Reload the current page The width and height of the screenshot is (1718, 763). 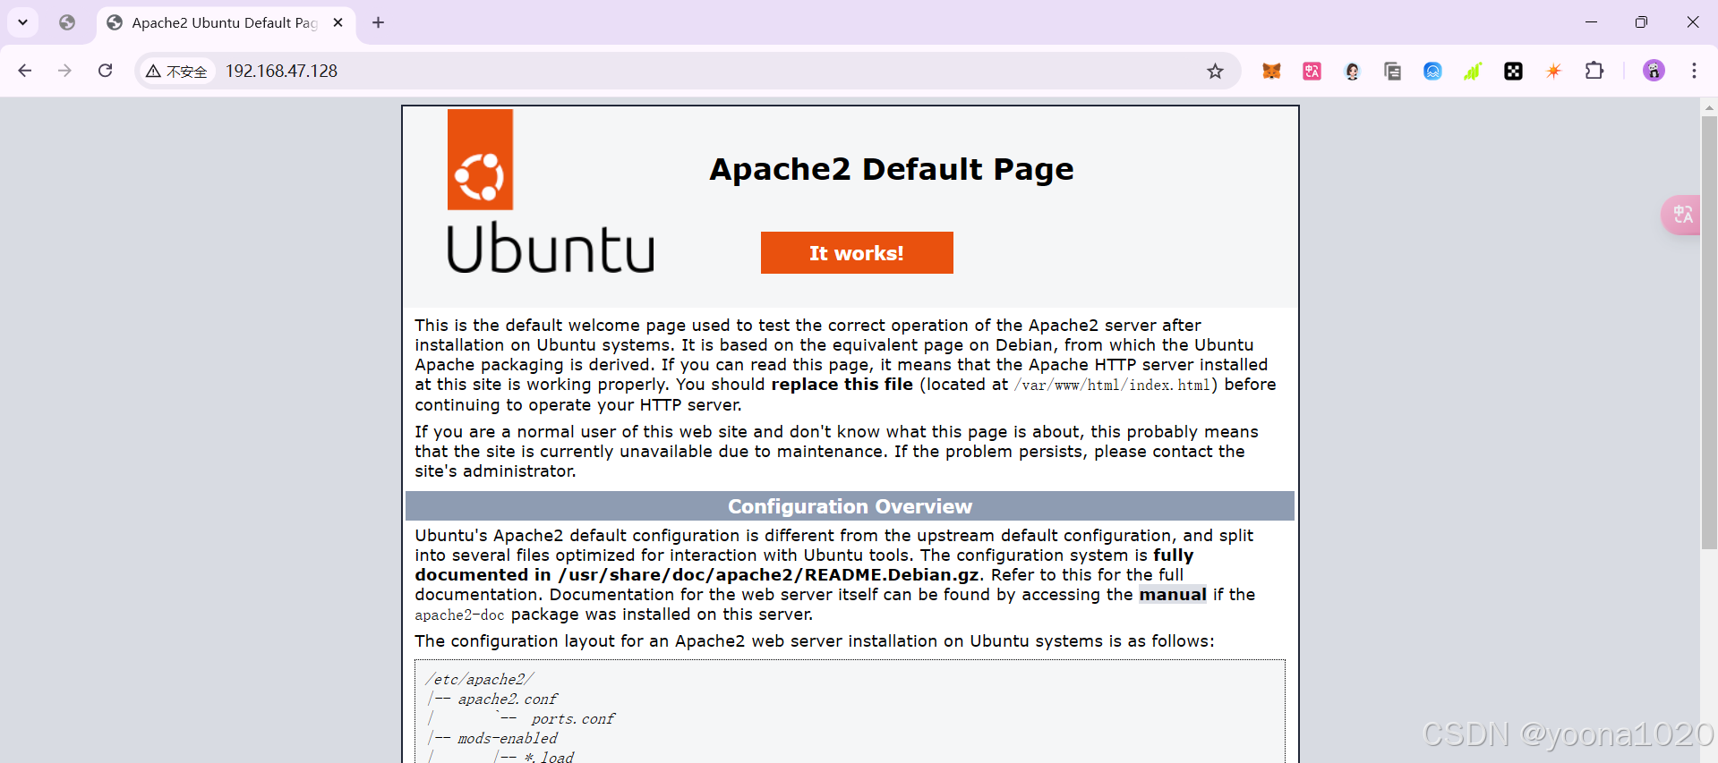click(105, 71)
